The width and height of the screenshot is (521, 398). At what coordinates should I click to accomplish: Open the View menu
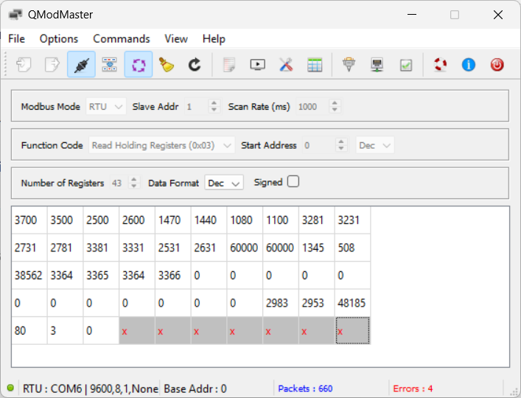point(176,39)
